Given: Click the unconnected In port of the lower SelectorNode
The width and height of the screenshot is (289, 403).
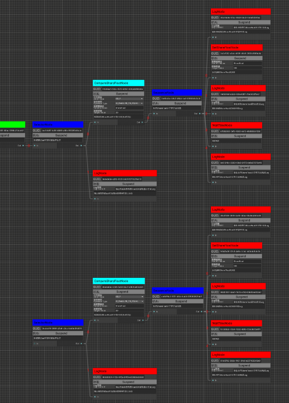Looking at the screenshot, I should tap(35, 343).
